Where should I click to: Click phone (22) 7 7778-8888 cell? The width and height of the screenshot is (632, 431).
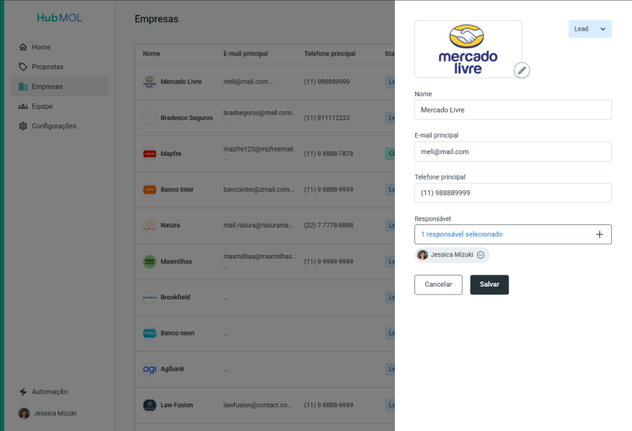pyautogui.click(x=328, y=226)
